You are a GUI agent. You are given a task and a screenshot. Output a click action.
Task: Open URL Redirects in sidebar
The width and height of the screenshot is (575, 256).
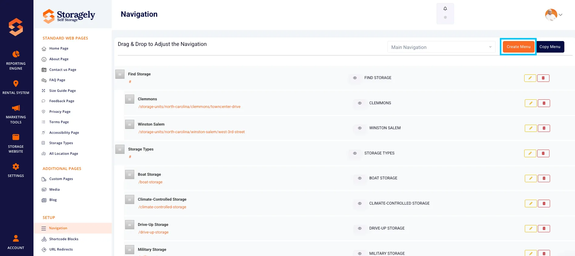click(x=61, y=249)
